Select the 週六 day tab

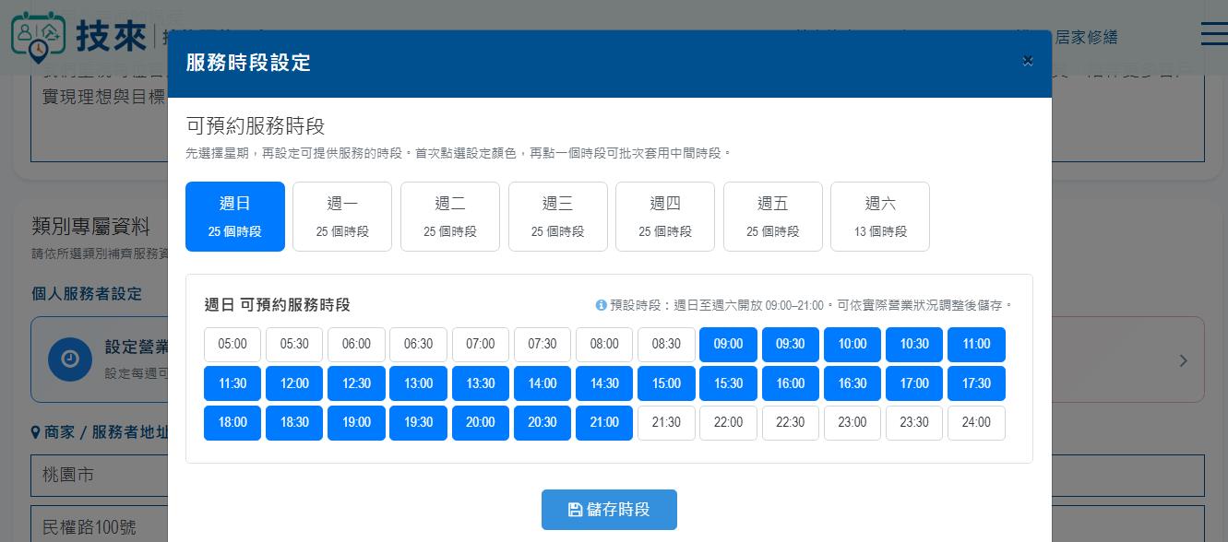880,217
